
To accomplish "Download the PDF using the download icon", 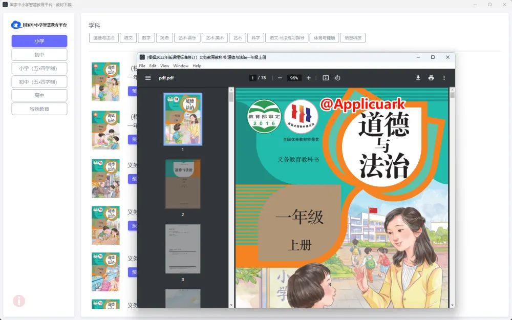I will click(418, 78).
